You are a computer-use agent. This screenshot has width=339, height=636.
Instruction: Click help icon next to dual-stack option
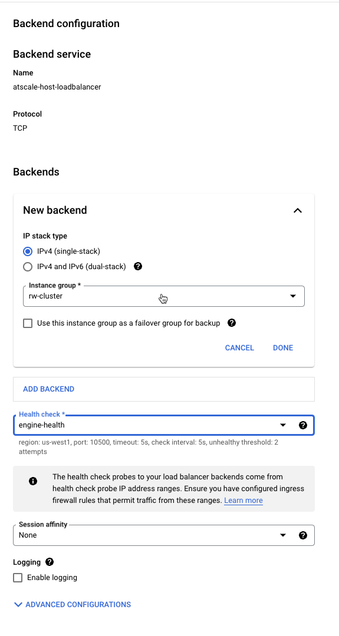(x=138, y=267)
